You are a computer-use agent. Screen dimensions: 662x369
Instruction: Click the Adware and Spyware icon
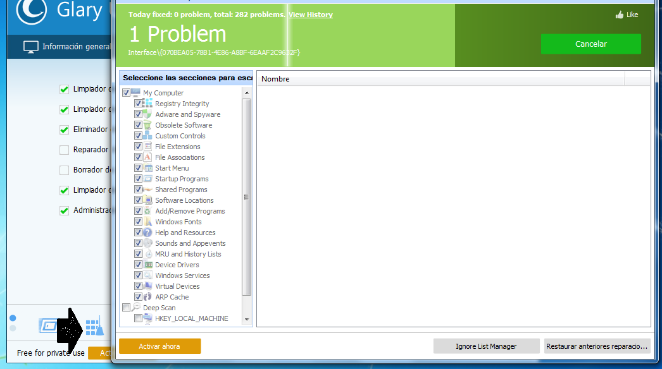click(x=148, y=114)
